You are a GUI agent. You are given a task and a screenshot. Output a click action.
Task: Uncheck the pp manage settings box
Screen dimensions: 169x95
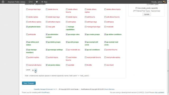(46, 50)
